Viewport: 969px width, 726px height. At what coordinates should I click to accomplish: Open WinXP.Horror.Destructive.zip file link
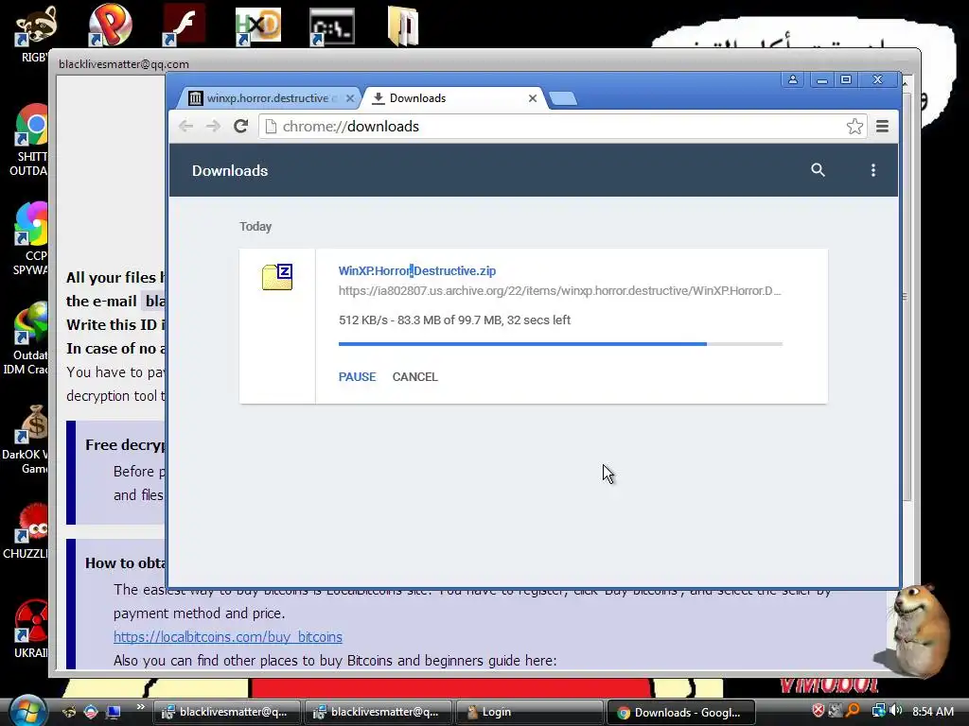tap(417, 270)
